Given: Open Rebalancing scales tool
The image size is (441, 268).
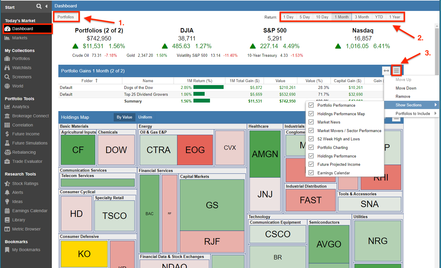Looking at the screenshot, I should [24, 152].
